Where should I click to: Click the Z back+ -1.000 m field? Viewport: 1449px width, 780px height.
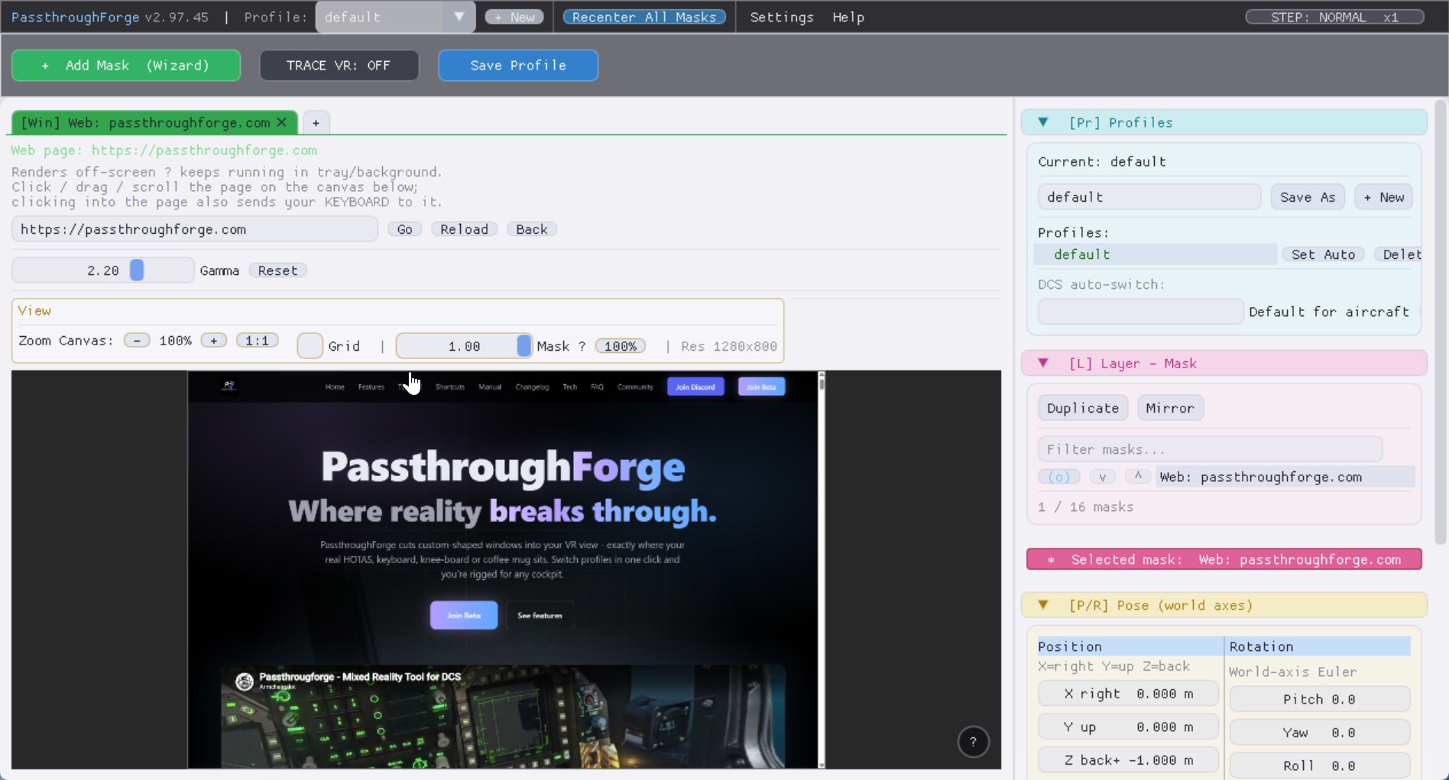1128,760
